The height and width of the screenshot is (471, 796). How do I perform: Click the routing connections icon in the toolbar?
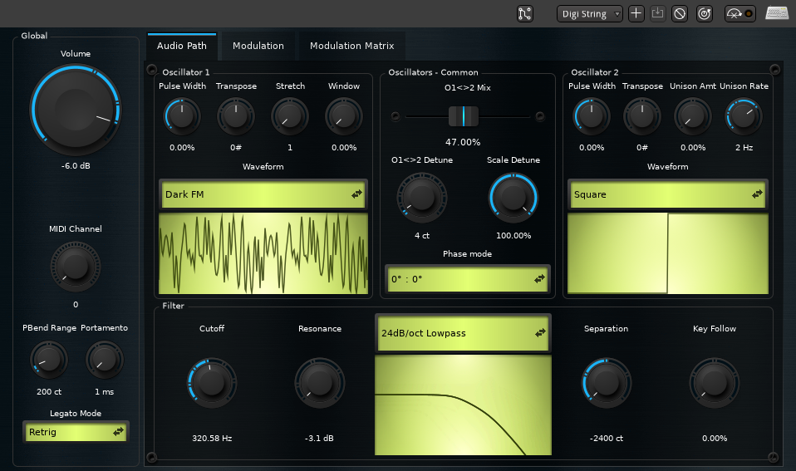coord(524,13)
